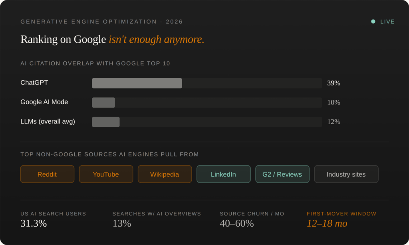Click the 12% LLMs average value
This screenshot has height=245, width=409.
point(334,122)
